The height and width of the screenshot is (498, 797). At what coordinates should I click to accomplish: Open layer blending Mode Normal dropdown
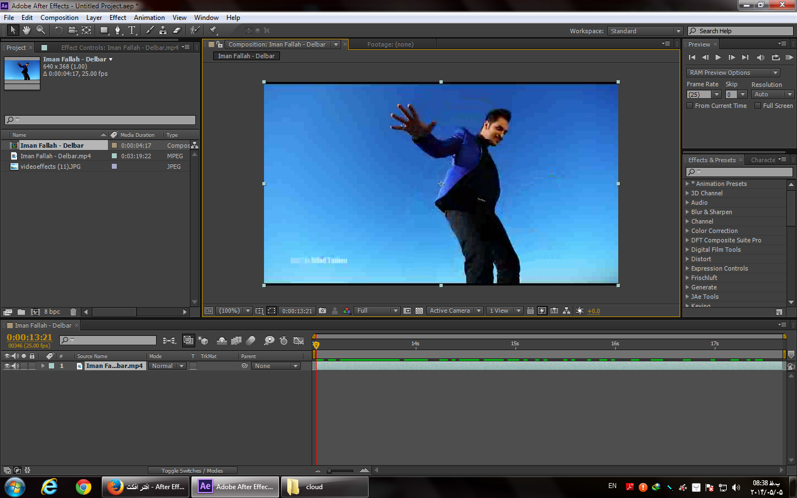click(168, 366)
